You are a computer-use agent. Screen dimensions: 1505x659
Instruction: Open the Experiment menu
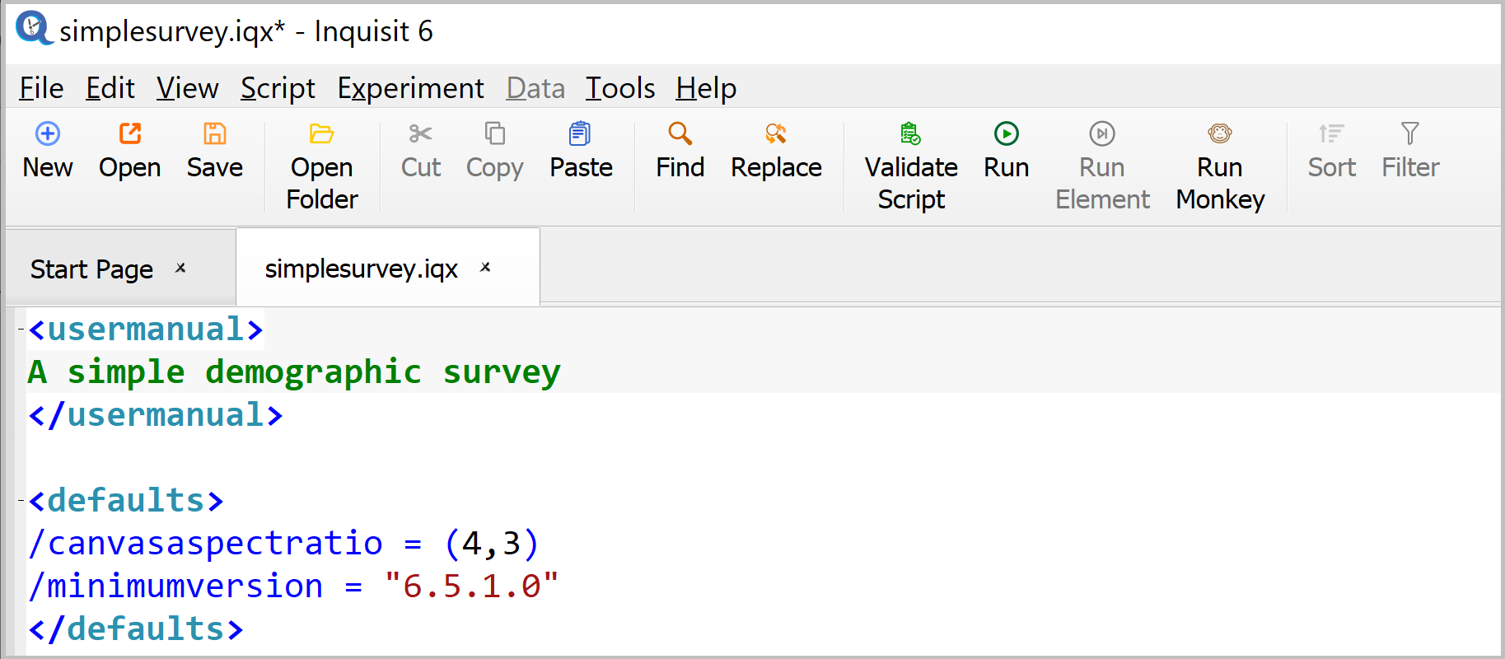pyautogui.click(x=410, y=87)
